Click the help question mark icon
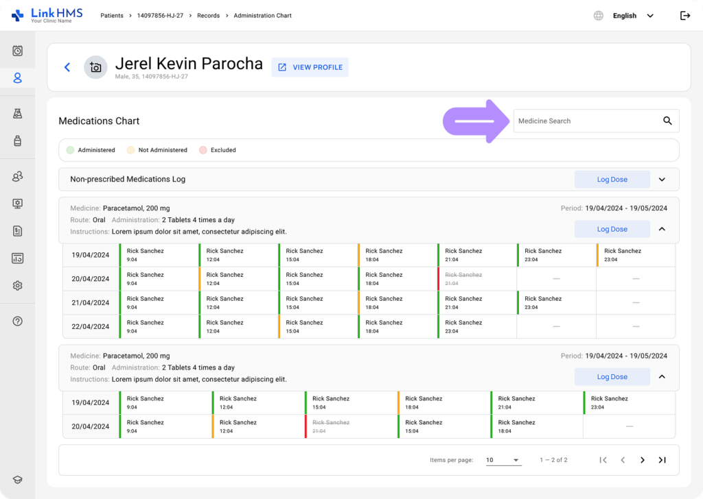703x499 pixels. point(18,321)
